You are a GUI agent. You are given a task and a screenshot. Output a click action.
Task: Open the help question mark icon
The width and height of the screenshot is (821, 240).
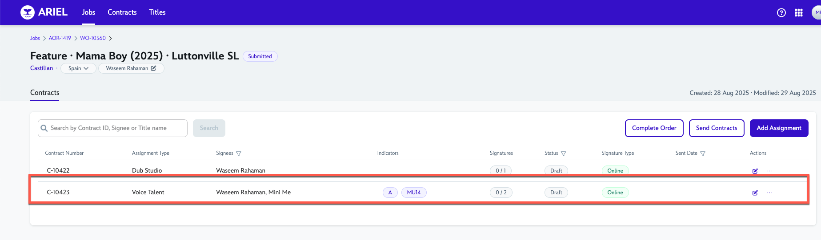[x=781, y=13]
